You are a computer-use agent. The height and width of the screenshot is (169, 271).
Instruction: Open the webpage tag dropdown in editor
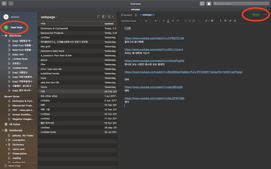147,15
